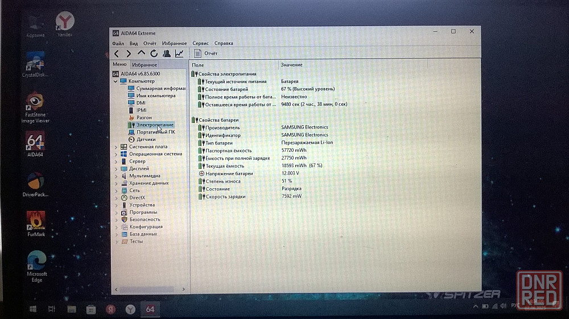Screen dimensions: 569x319
Task: Open the Справка menu
Action: click(224, 43)
